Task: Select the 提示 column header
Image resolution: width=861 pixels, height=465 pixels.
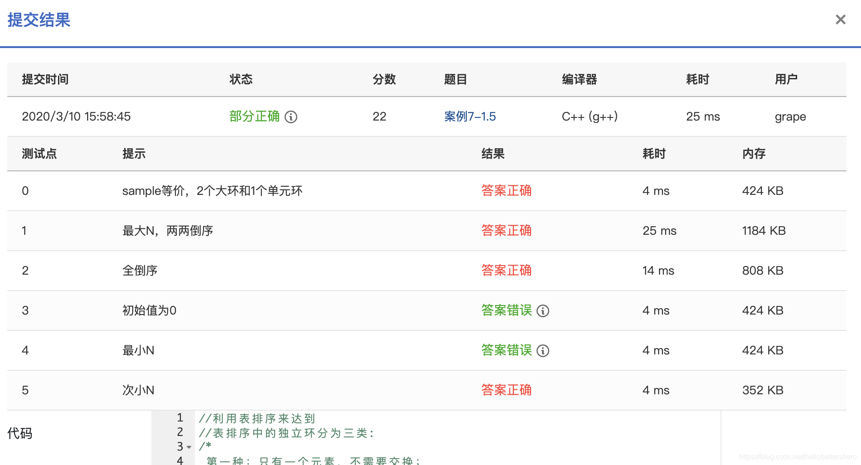Action: pos(134,154)
